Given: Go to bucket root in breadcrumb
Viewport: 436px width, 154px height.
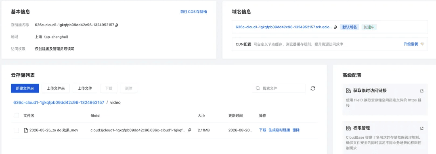Looking at the screenshot, I should coord(59,103).
